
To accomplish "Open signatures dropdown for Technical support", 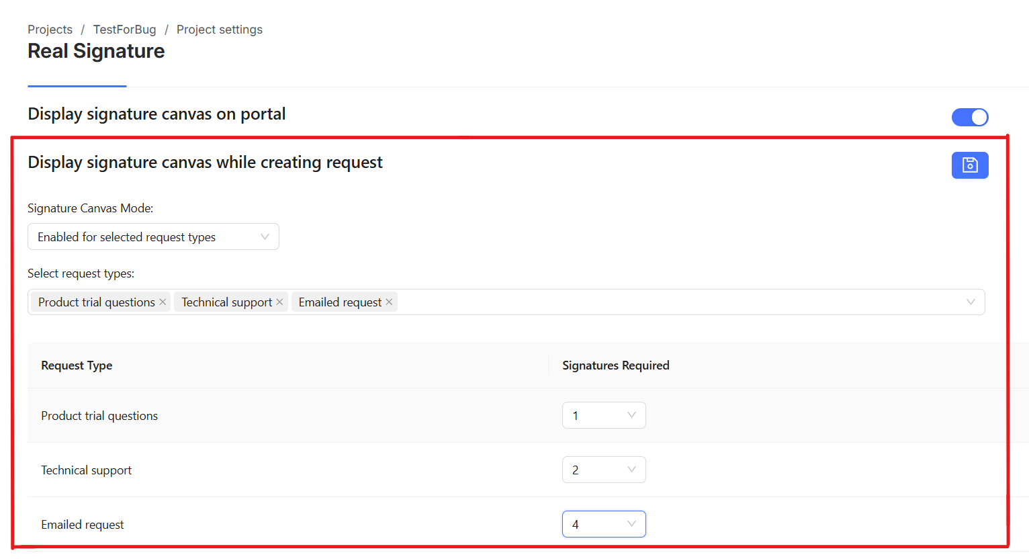I will [603, 470].
